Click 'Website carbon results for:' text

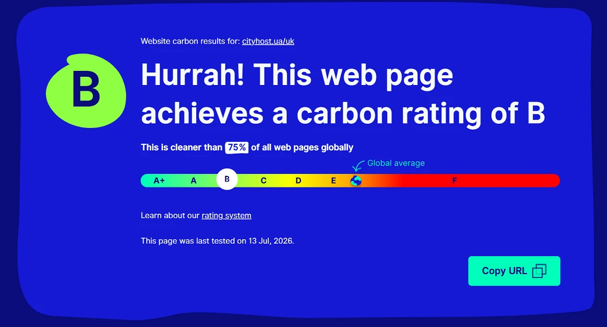(x=190, y=41)
